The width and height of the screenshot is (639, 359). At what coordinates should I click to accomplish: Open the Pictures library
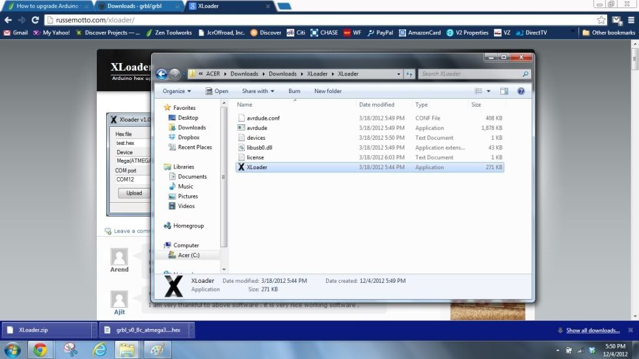pos(183,196)
